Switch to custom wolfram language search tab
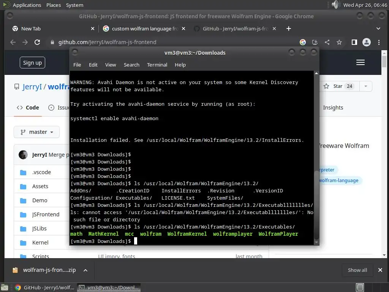Viewport: 389px width, 292px height. pyautogui.click(x=144, y=29)
